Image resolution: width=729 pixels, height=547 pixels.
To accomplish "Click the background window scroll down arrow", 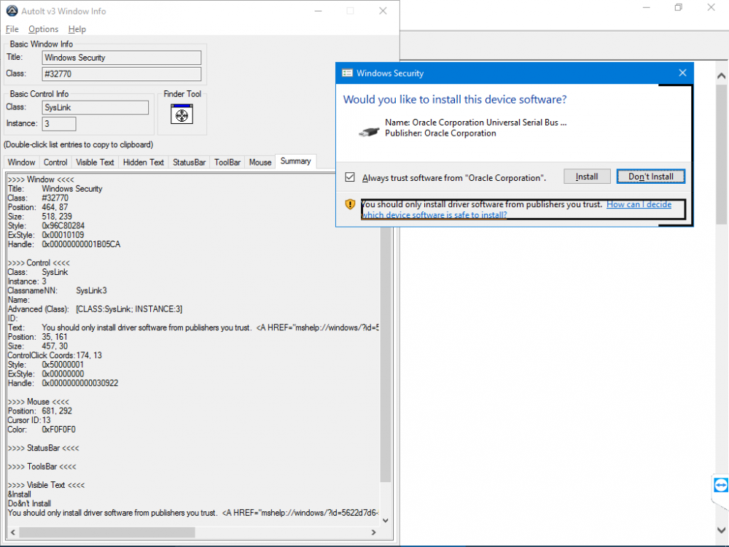I will pyautogui.click(x=721, y=529).
